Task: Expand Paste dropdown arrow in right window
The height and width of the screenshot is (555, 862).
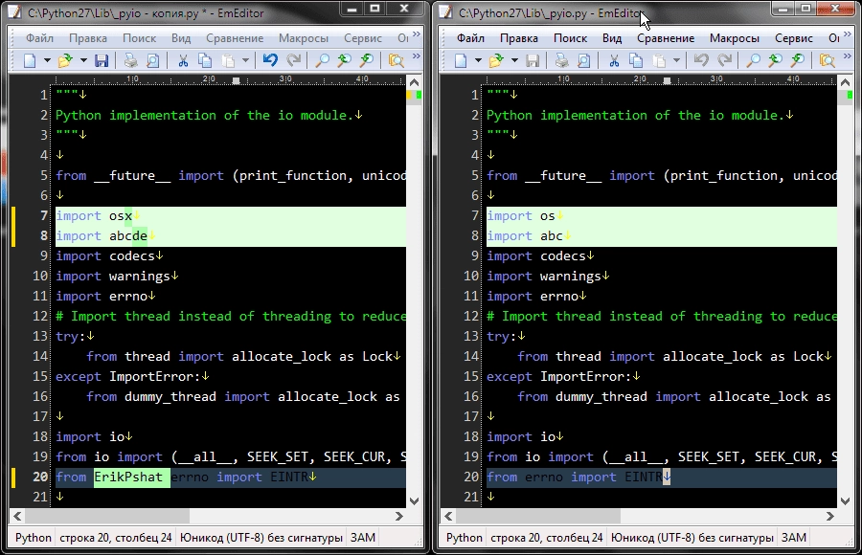Action: point(676,60)
